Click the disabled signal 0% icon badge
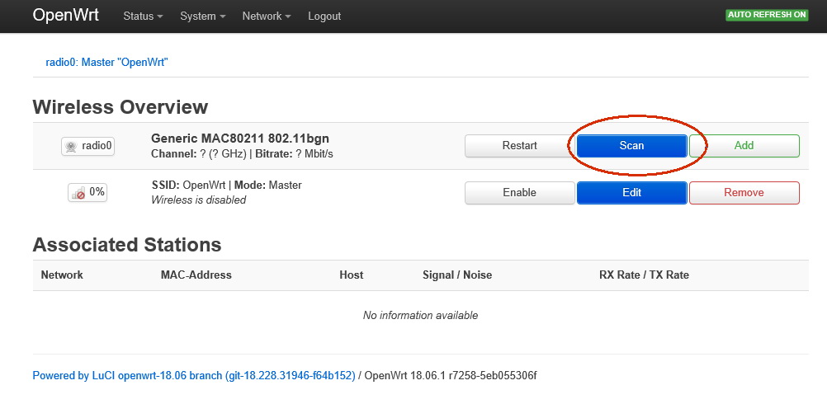 [87, 193]
